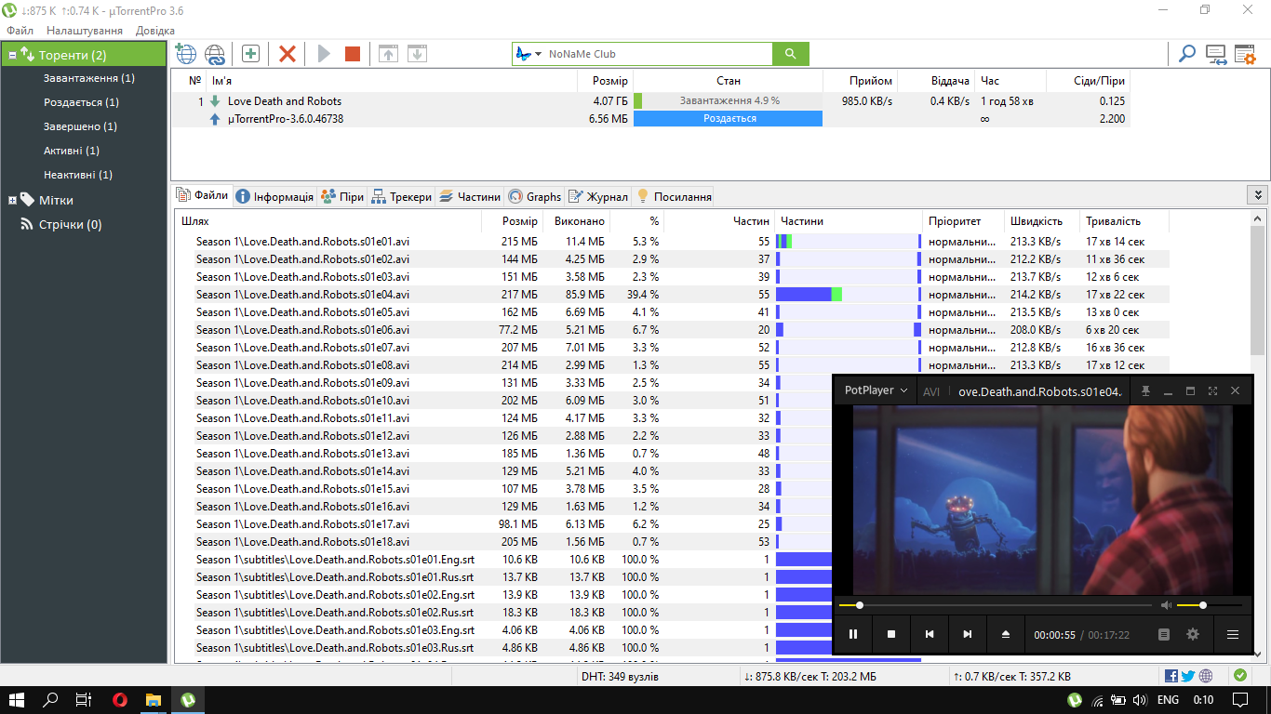The image size is (1271, 714).
Task: Select Love Death and Robots torrent row
Action: [x=649, y=101]
